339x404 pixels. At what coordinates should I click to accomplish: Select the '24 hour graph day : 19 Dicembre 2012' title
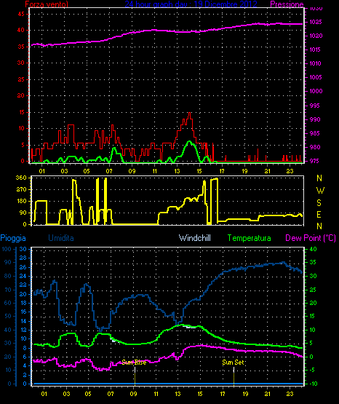(x=191, y=4)
